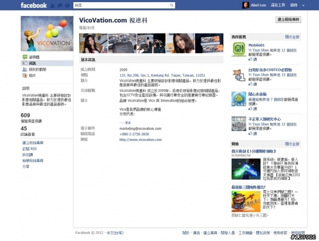Screen dimensions: 319x241
Task: Click marketing@vicovation.com email text
Action: pyautogui.click(x=140, y=128)
